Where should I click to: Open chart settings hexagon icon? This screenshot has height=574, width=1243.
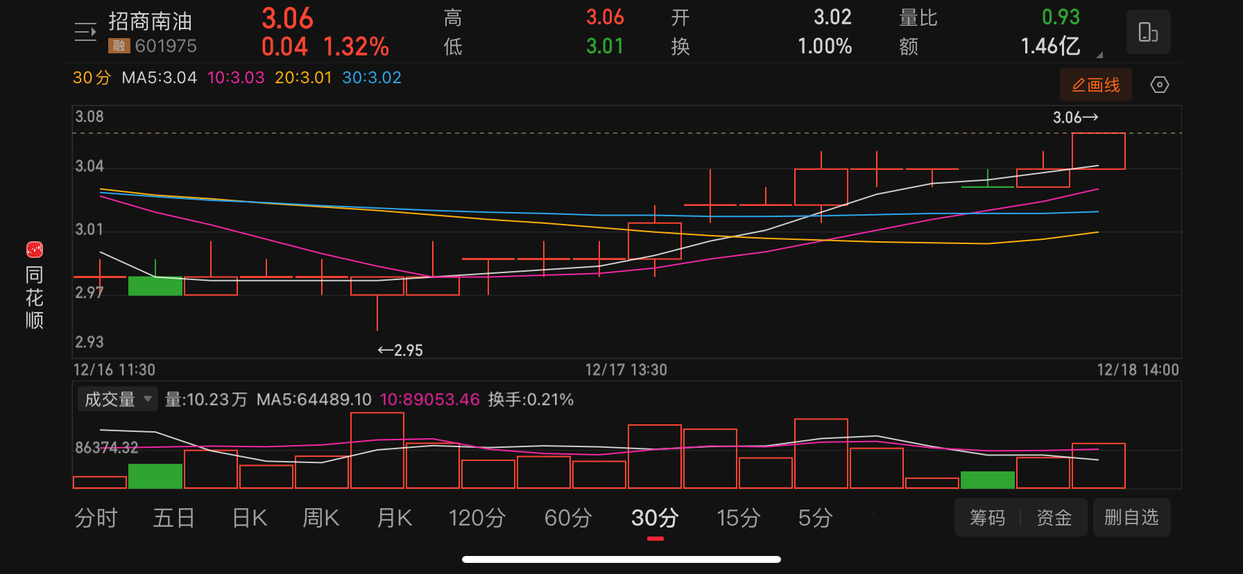click(x=1159, y=85)
